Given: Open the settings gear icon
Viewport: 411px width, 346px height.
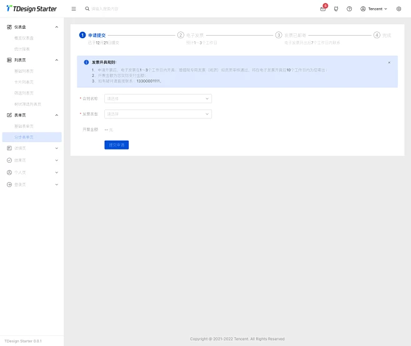Looking at the screenshot, I should [399, 9].
